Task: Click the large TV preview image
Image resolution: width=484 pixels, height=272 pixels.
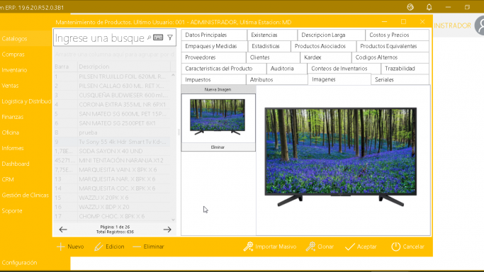Action: (x=340, y=157)
